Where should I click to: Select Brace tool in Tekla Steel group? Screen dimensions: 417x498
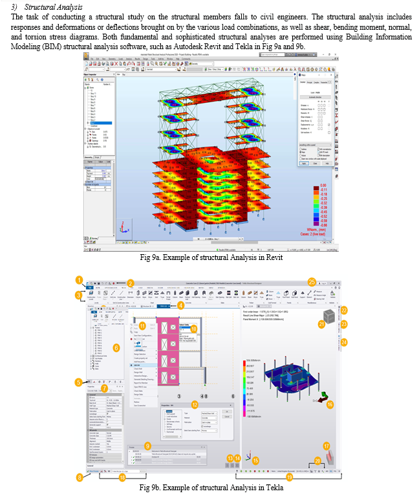(150, 295)
